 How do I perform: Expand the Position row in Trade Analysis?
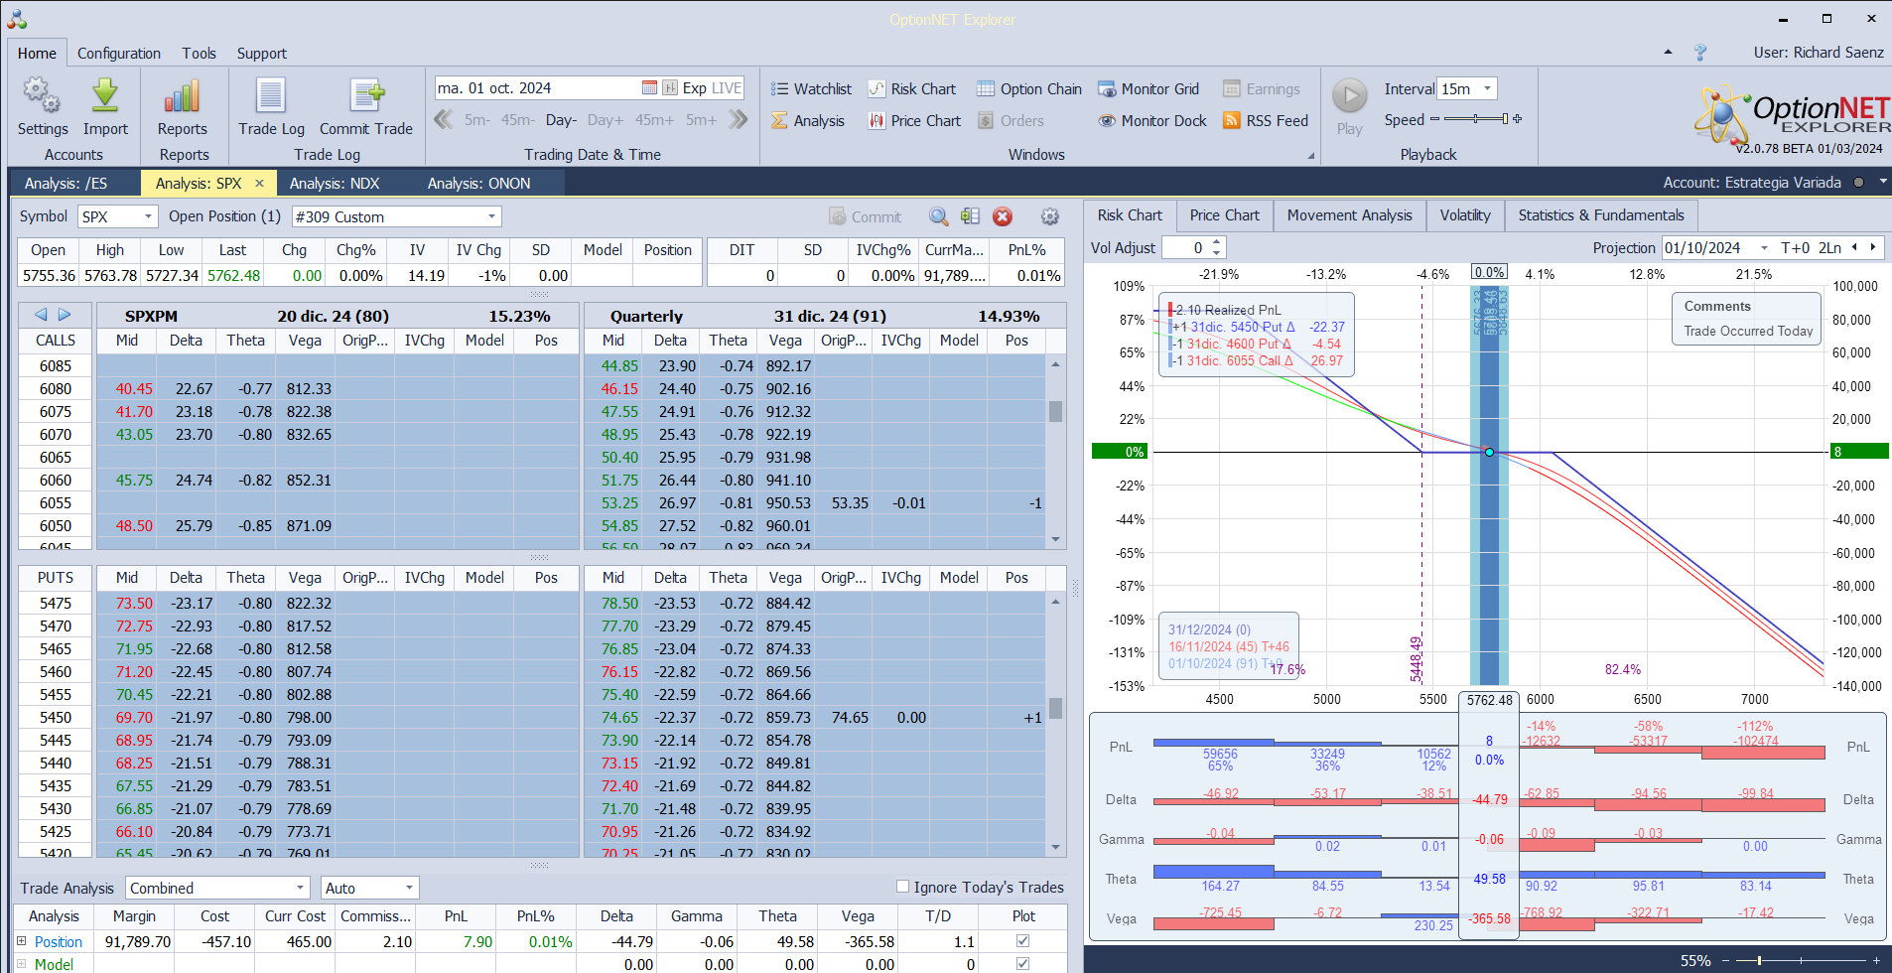(x=22, y=941)
